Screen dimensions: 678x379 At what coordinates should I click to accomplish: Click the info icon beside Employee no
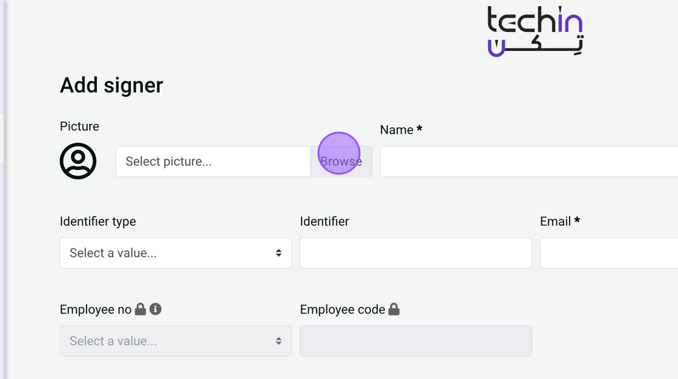click(x=156, y=309)
